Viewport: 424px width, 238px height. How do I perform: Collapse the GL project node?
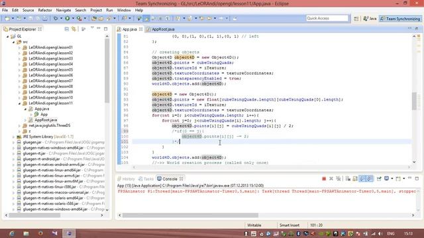click(7, 36)
